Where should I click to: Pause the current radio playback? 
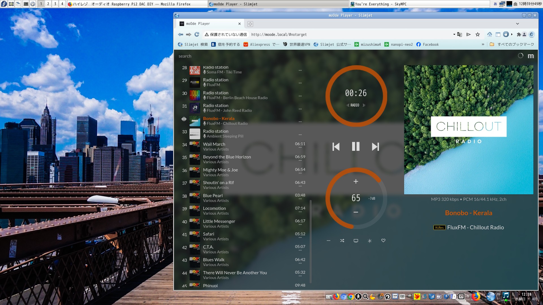[x=355, y=147]
